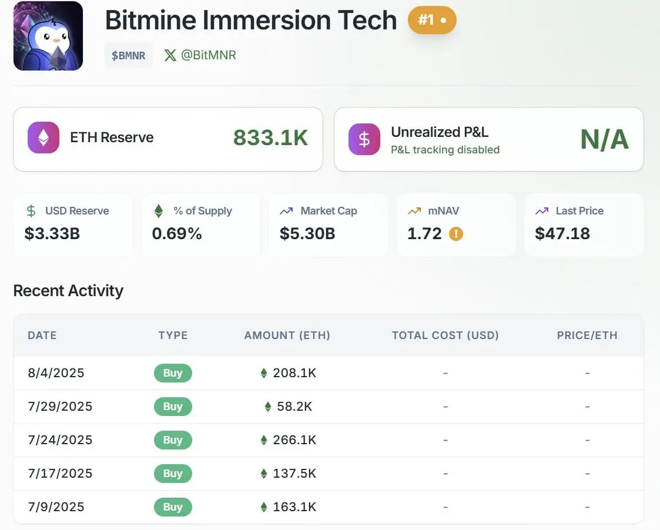660x530 pixels.
Task: Click the purple Ethereum icon in ETH Reserve card
Action: pyautogui.click(x=43, y=137)
